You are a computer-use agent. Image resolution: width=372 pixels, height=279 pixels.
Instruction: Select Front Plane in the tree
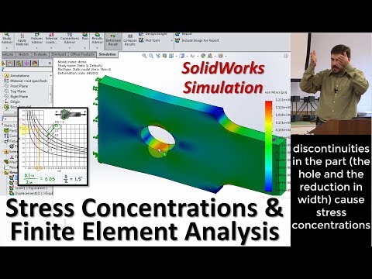click(x=19, y=86)
